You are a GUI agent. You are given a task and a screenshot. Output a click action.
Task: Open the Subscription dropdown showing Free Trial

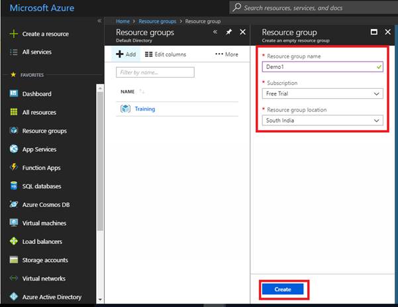click(x=323, y=93)
